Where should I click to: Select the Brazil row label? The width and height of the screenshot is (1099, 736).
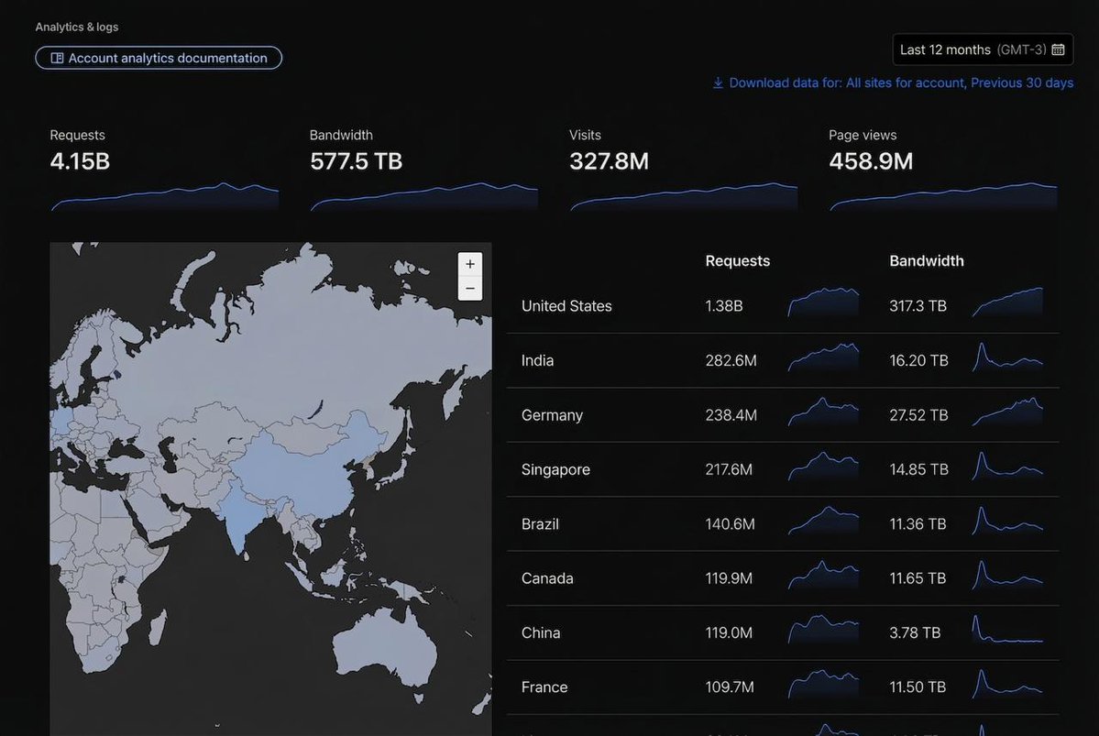click(x=541, y=523)
